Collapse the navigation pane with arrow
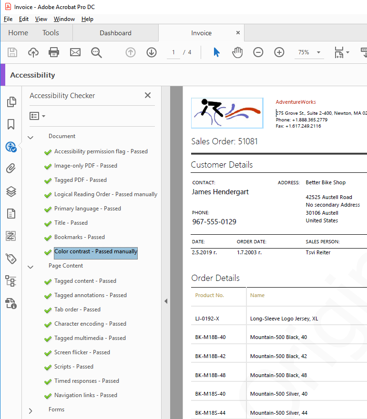Image resolution: width=367 pixels, height=419 pixels. [166, 301]
